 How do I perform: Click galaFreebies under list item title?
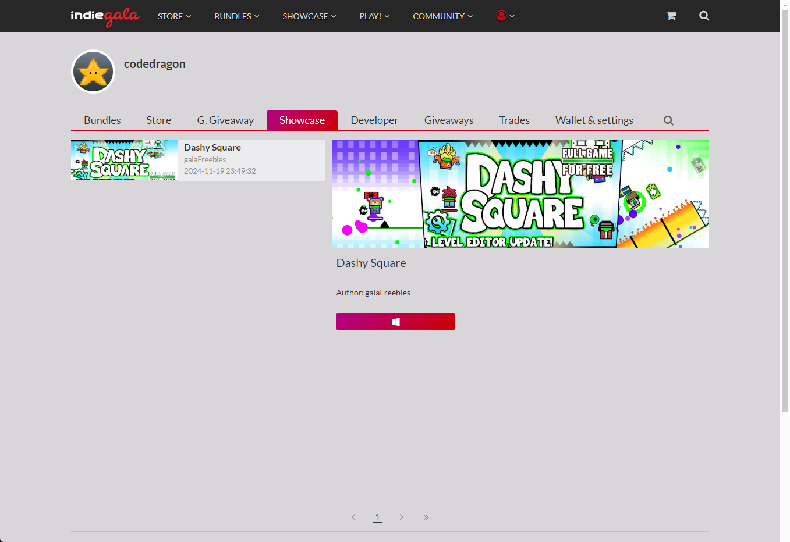[x=205, y=159]
